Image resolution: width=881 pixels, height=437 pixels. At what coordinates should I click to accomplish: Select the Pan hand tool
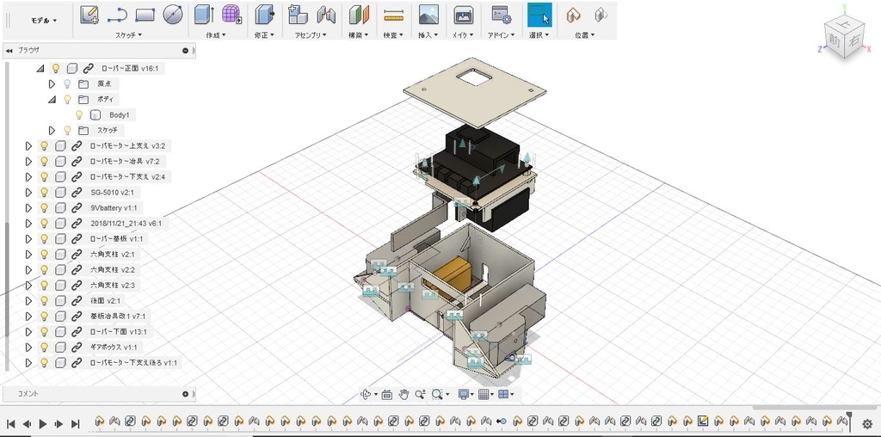pos(404,394)
